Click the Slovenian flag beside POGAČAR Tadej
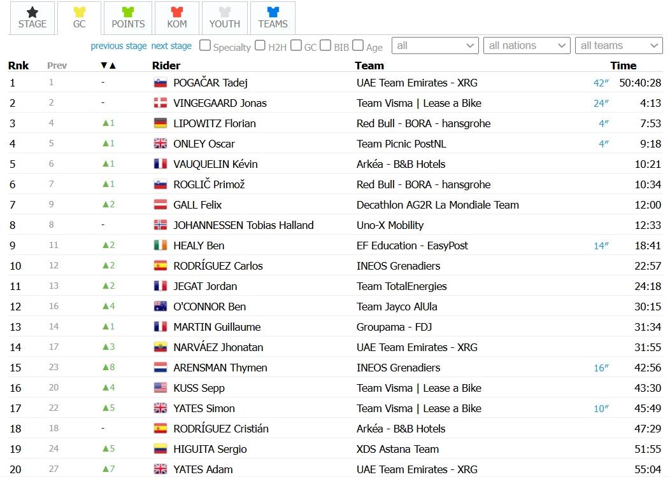The image size is (670, 477). (160, 82)
